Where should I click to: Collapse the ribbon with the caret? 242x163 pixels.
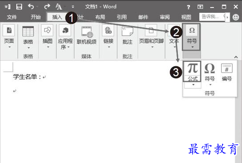236,57
